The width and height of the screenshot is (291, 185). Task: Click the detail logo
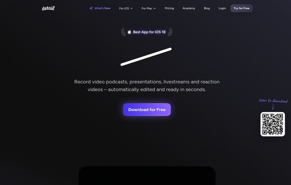point(48,8)
